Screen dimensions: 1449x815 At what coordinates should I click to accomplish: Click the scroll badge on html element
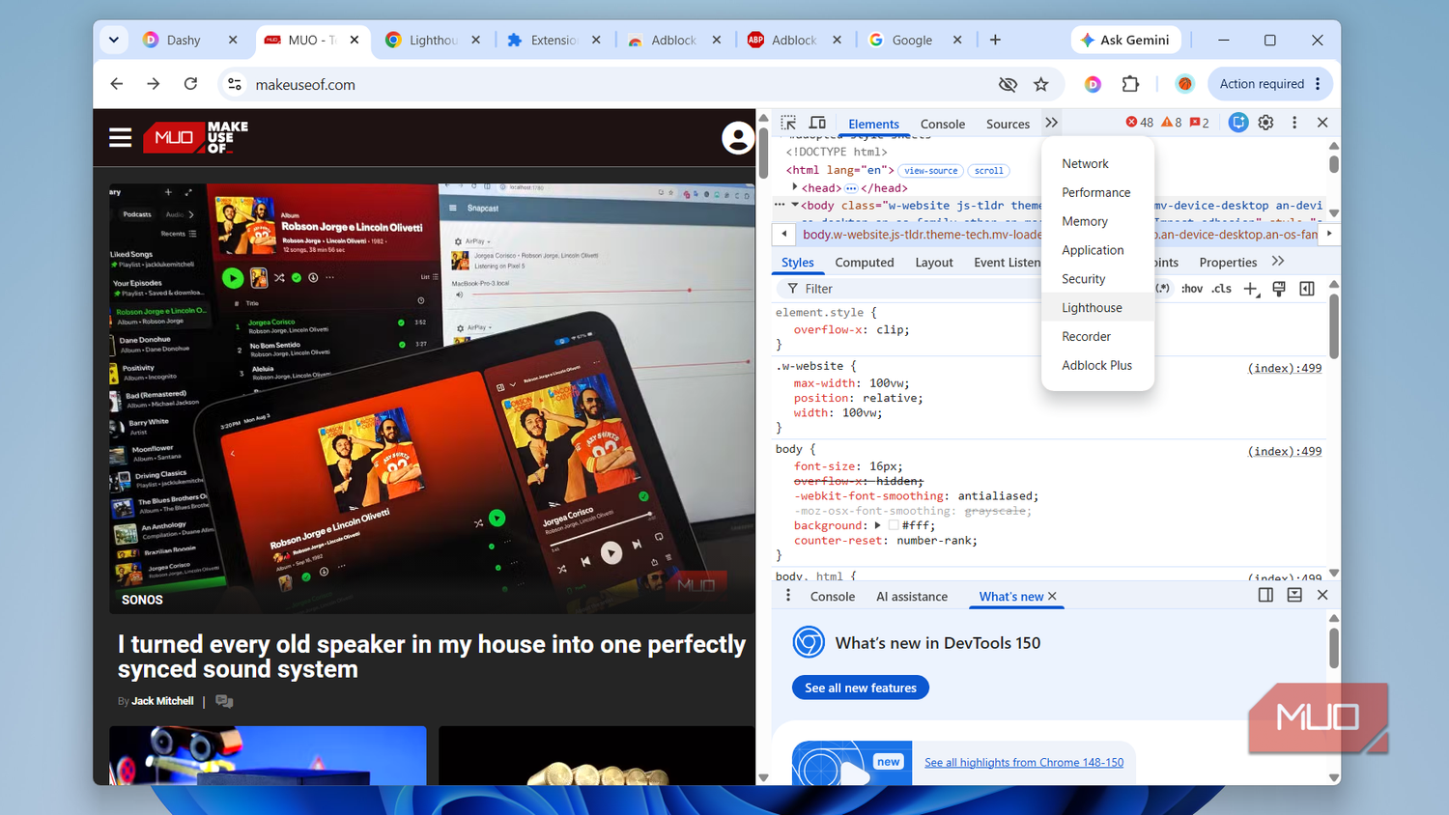[988, 171]
